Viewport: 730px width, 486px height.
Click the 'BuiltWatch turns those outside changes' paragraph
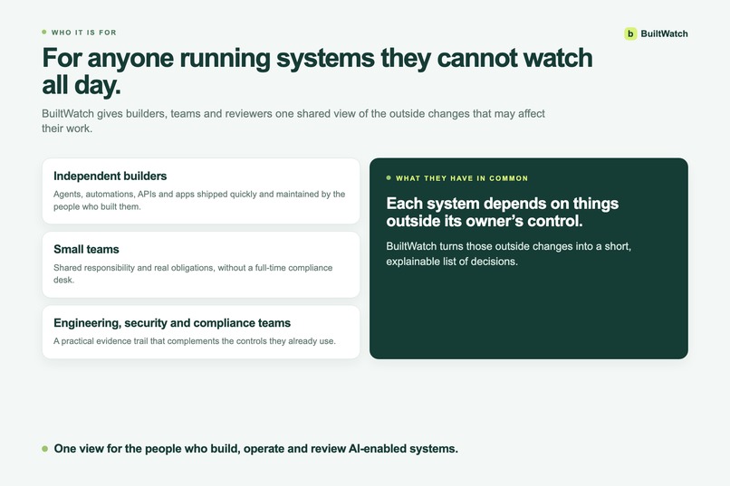pos(508,253)
